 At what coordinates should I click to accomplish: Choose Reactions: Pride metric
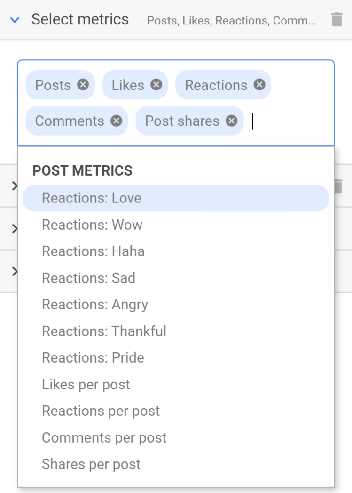coord(92,357)
